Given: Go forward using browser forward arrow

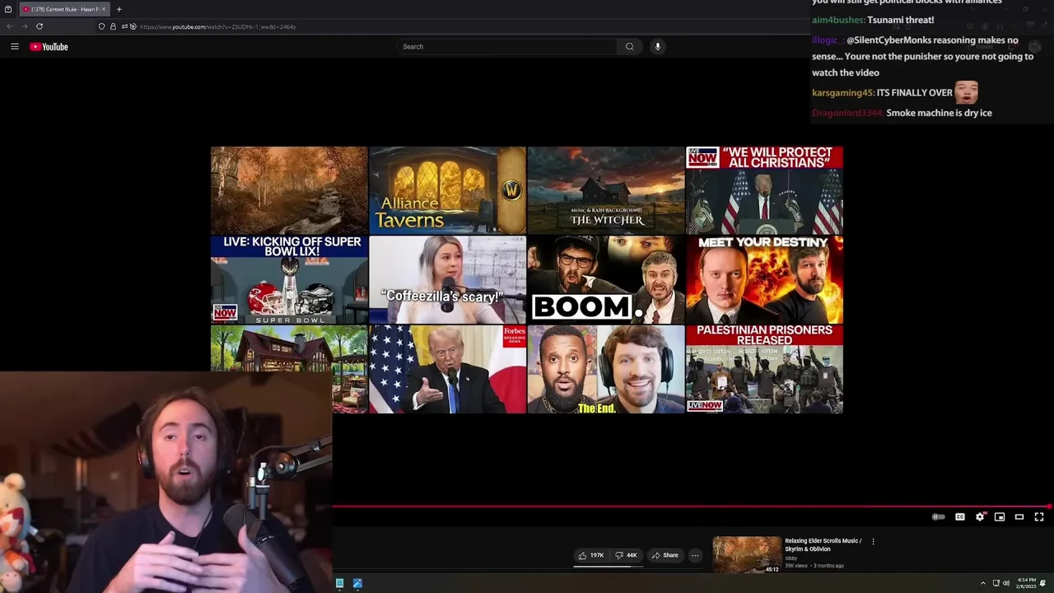Looking at the screenshot, I should pyautogui.click(x=24, y=26).
